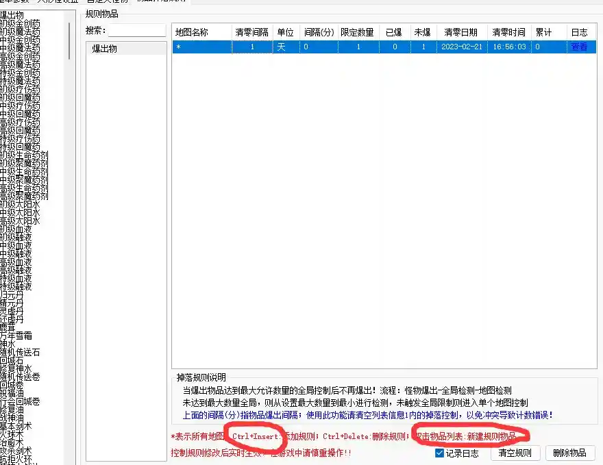Select 高级聚魔药剂 in the item list
The width and height of the screenshot is (603, 465).
(24, 196)
